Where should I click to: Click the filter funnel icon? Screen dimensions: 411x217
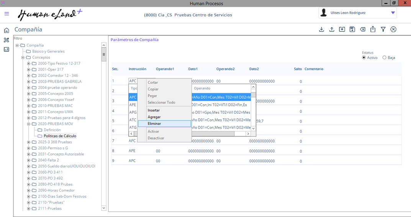click(x=383, y=29)
